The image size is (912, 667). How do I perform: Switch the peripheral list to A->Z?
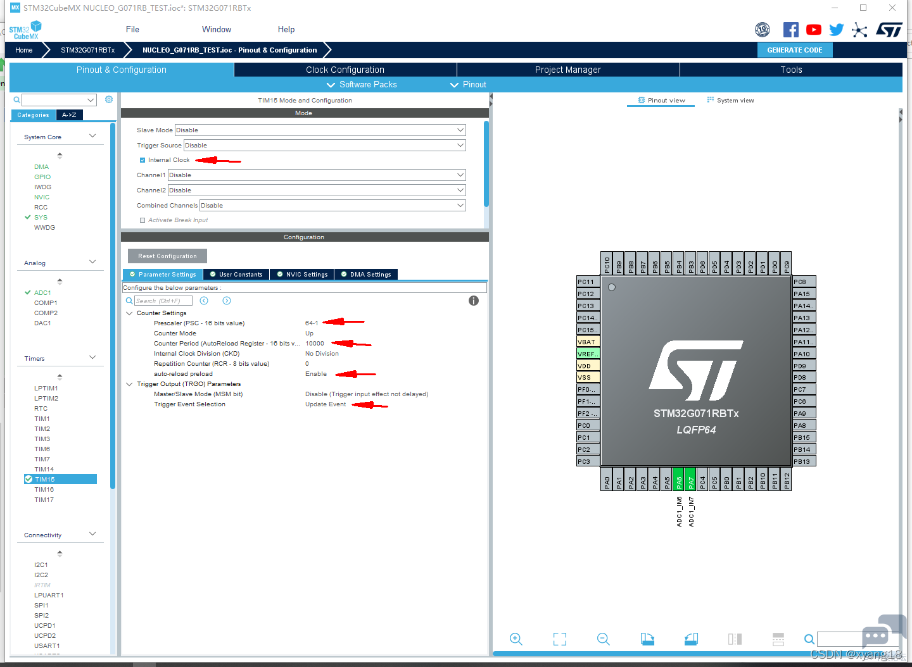pyautogui.click(x=69, y=115)
